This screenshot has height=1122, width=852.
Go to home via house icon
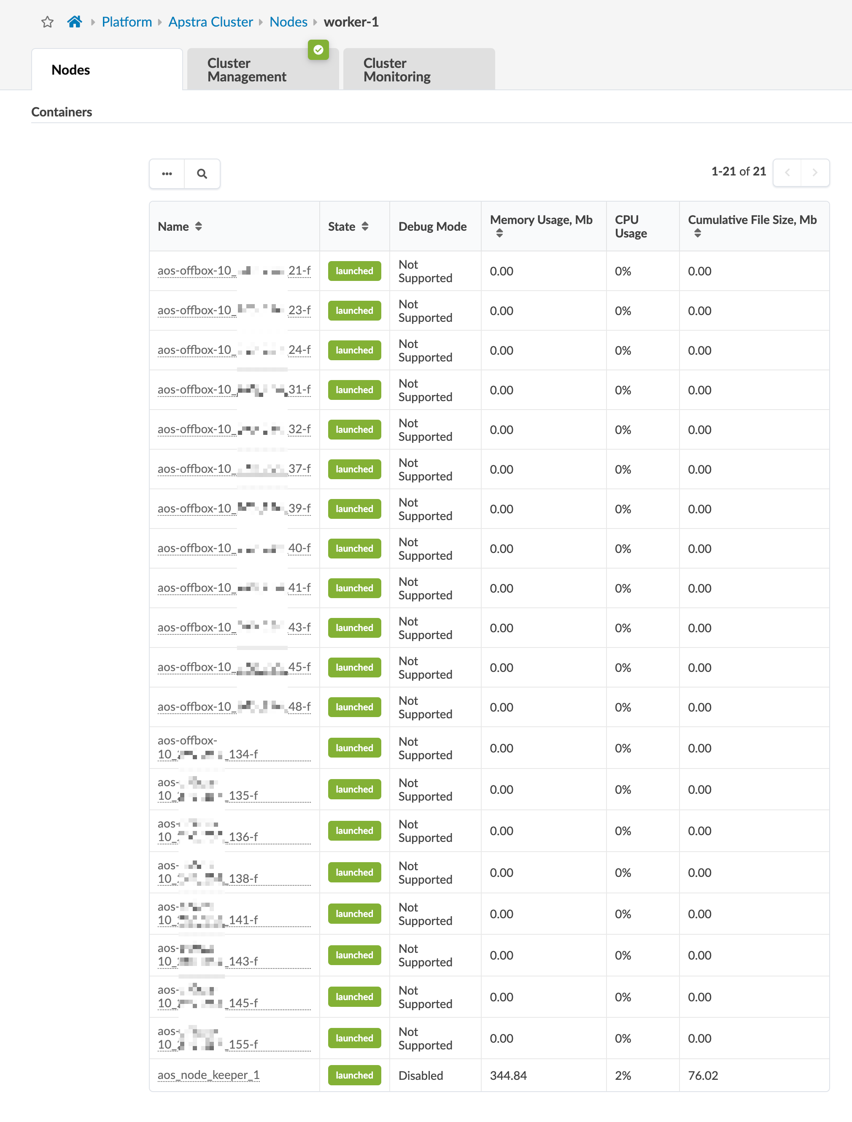pos(75,22)
